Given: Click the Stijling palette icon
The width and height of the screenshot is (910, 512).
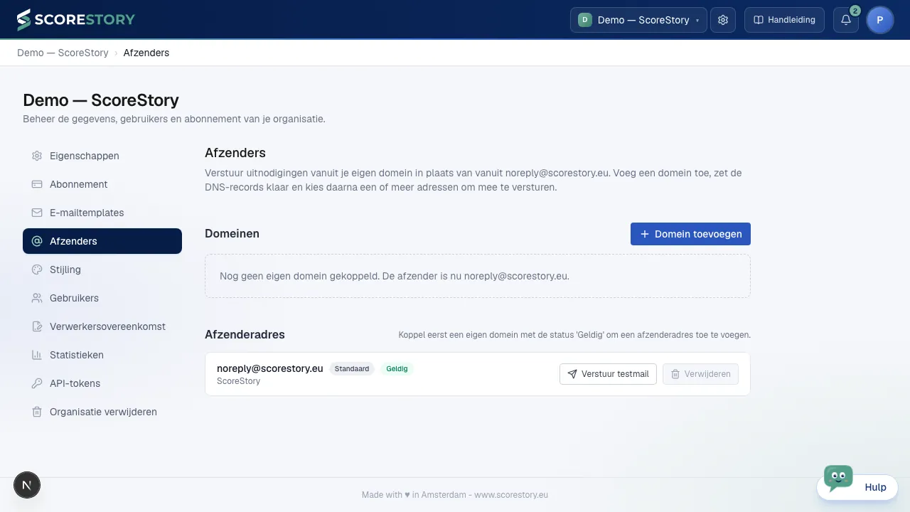Looking at the screenshot, I should (37, 270).
